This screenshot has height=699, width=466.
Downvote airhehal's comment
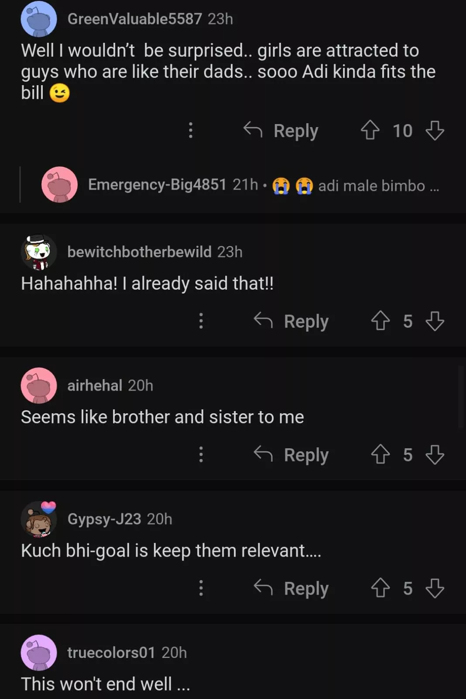(435, 454)
